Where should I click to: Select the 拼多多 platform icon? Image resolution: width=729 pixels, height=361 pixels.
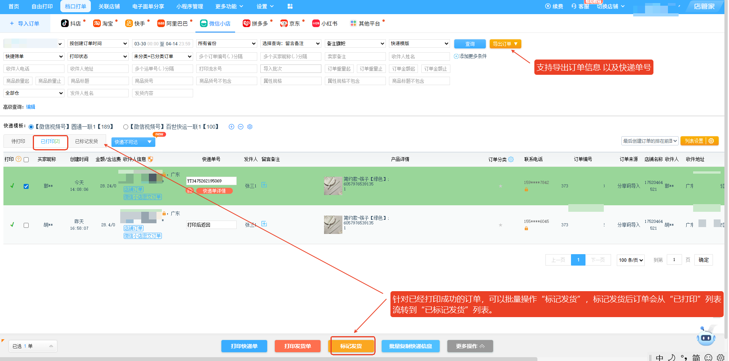click(x=247, y=23)
